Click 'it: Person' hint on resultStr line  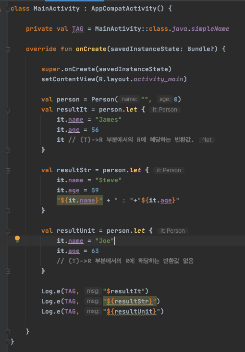click(169, 170)
